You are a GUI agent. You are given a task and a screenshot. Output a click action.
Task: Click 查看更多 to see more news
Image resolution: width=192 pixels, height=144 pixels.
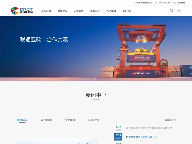(x=169, y=120)
